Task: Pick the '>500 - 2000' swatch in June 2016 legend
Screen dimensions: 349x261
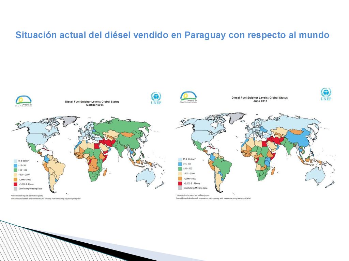Action: click(x=180, y=174)
